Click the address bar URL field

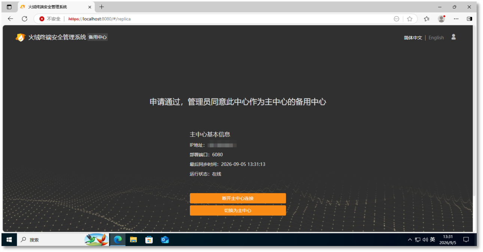[x=225, y=19]
